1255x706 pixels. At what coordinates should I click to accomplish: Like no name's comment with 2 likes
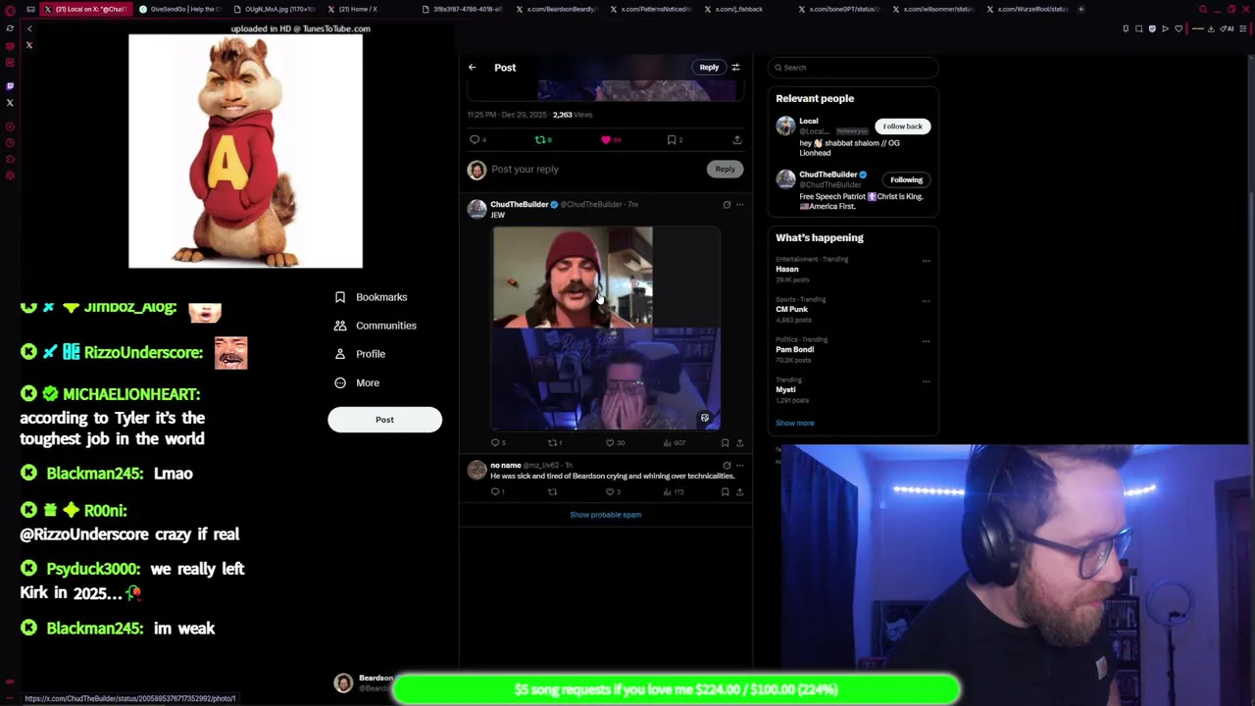coord(613,492)
